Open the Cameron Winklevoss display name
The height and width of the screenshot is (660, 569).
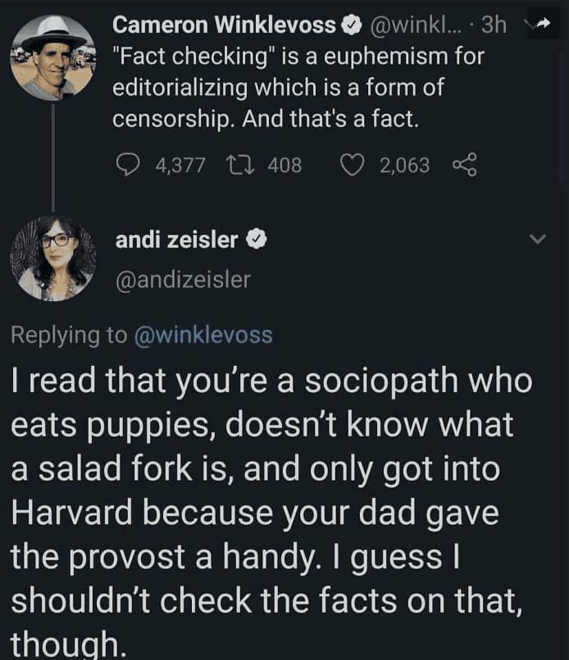tap(224, 25)
